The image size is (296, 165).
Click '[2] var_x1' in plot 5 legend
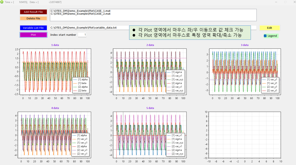tap(177, 146)
